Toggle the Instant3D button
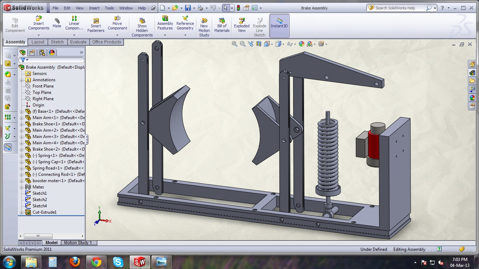Viewport: 479px width, 269px height. pyautogui.click(x=279, y=25)
